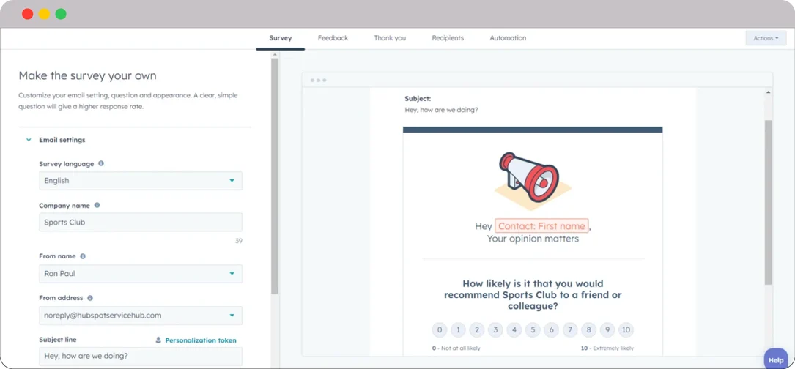Image resolution: width=795 pixels, height=369 pixels.
Task: Select rating 2 in the survey preview
Action: 476,330
